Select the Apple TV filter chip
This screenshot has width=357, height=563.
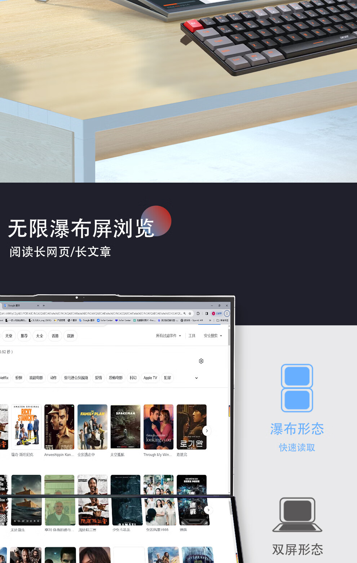click(150, 378)
